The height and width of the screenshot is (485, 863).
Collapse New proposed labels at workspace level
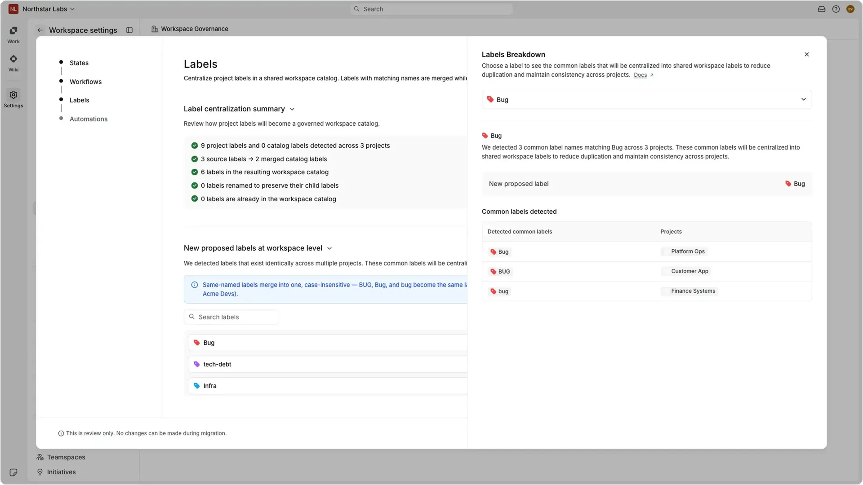(x=329, y=248)
